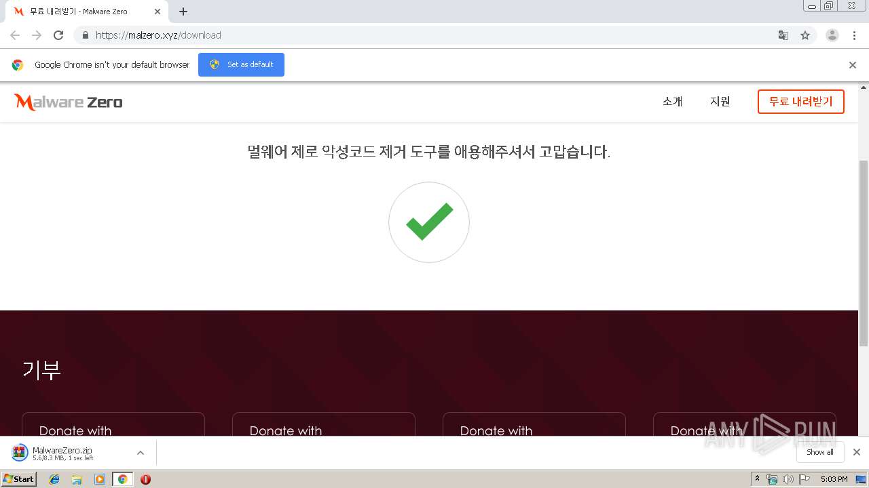Image resolution: width=869 pixels, height=488 pixels.
Task: Click the padlock site info icon
Action: pyautogui.click(x=85, y=35)
